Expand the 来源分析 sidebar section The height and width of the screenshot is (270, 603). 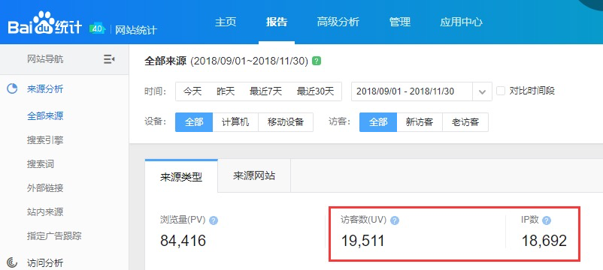click(45, 89)
